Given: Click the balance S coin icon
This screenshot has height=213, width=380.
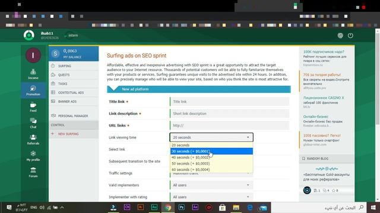Looking at the screenshot, I should click(x=55, y=54).
